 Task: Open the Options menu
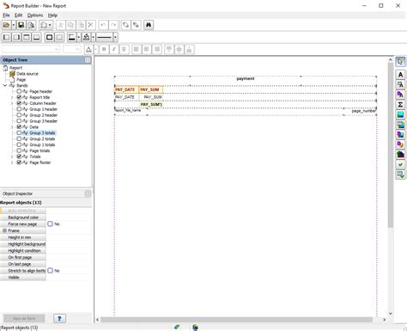click(35, 15)
